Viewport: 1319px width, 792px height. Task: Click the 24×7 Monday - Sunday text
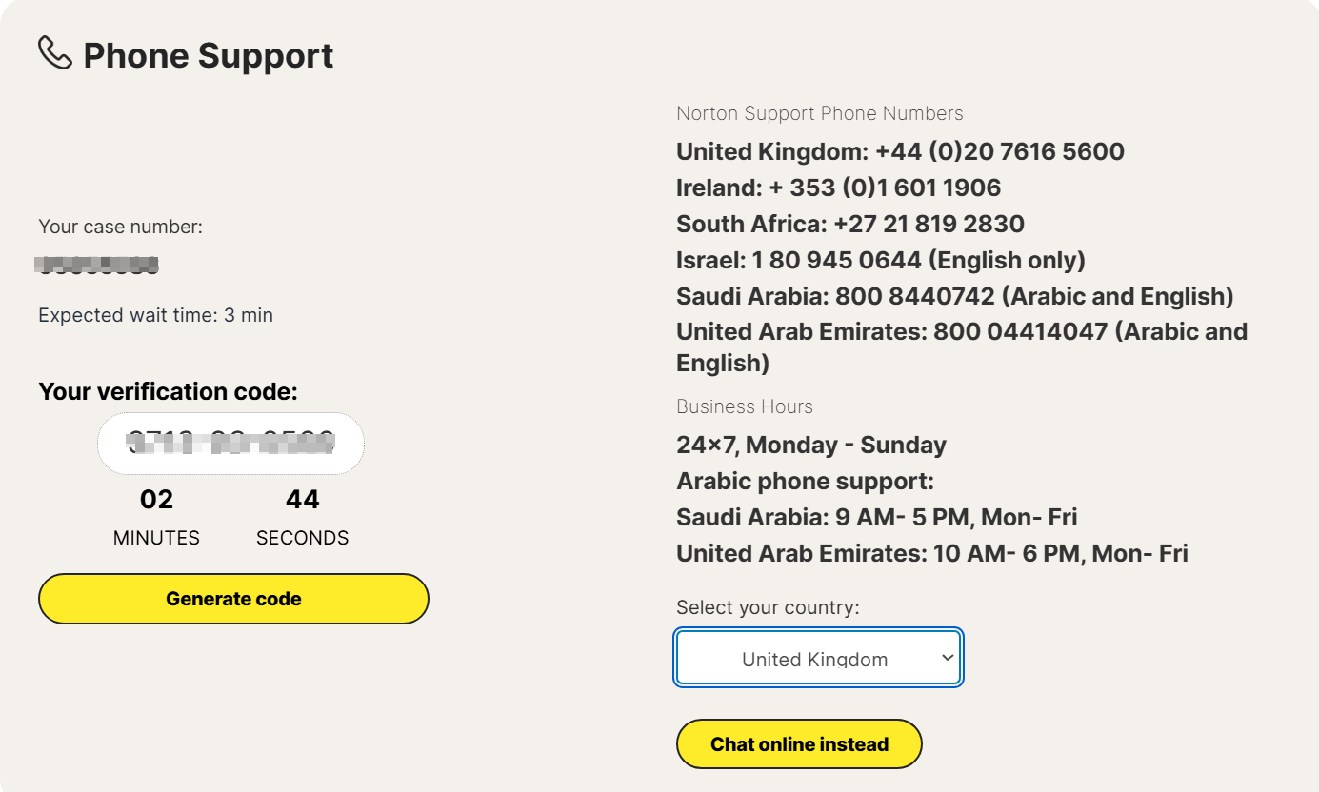pyautogui.click(x=810, y=445)
